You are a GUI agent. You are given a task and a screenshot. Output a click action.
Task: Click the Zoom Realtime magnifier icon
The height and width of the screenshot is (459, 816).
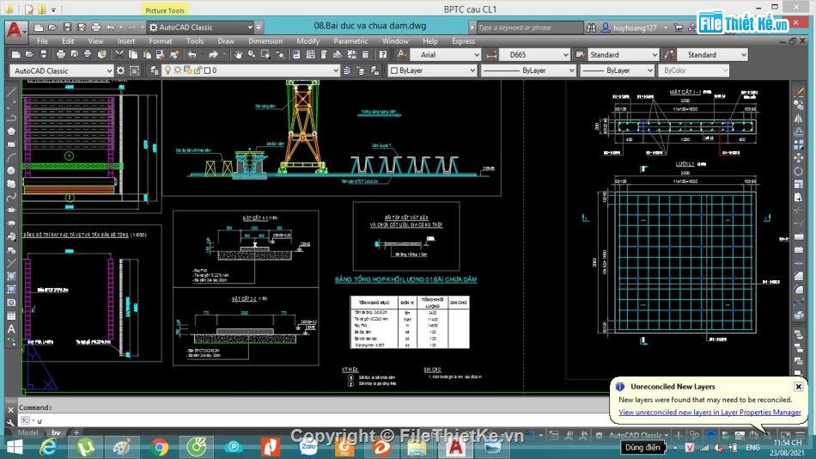pyautogui.click(x=252, y=54)
